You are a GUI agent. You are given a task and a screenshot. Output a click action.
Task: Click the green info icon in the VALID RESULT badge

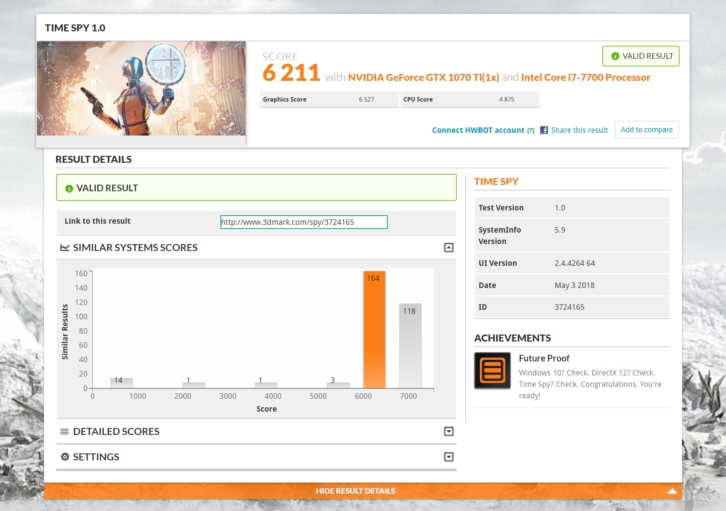coord(615,56)
